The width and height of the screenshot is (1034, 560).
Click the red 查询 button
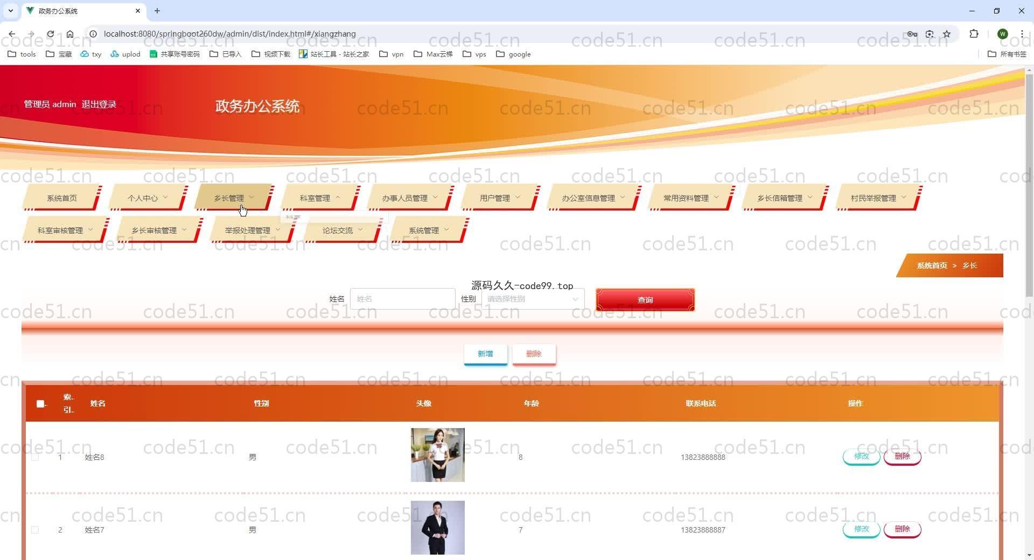645,300
